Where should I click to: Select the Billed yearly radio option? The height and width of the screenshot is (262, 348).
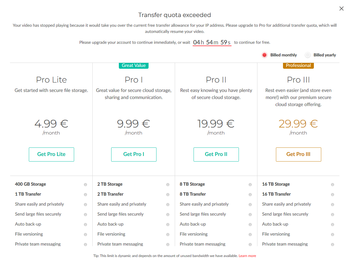click(x=308, y=55)
